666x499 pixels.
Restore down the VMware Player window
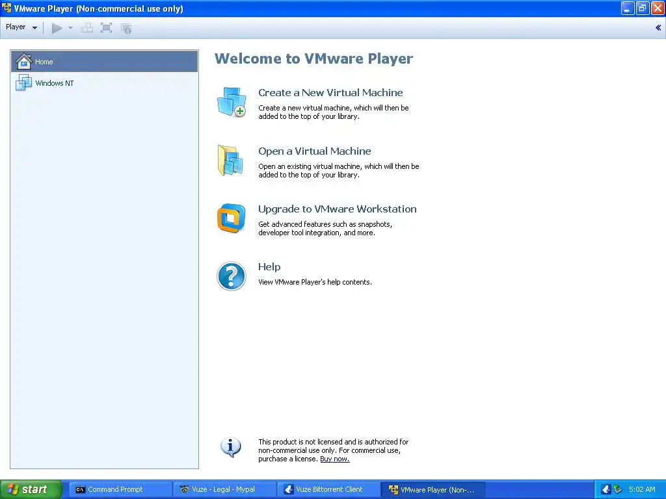tap(643, 8)
